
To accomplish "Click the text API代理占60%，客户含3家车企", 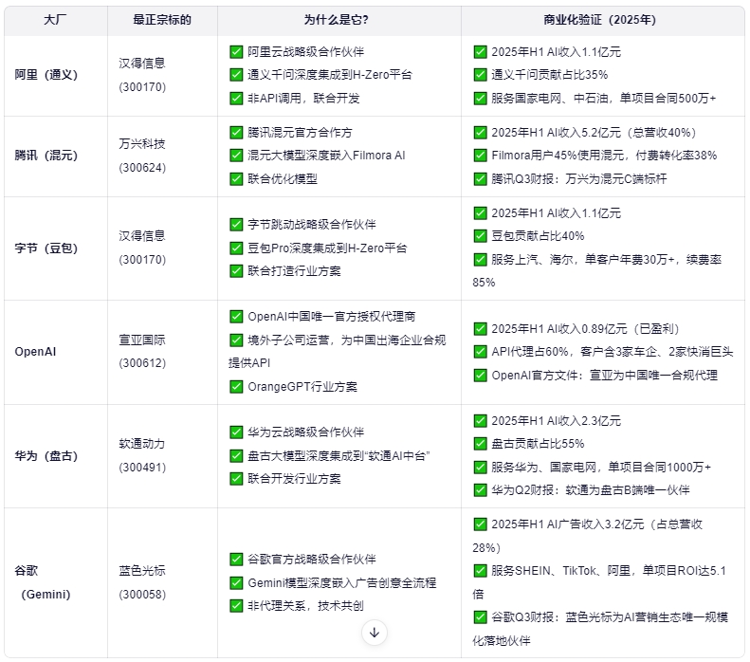I will (x=574, y=352).
